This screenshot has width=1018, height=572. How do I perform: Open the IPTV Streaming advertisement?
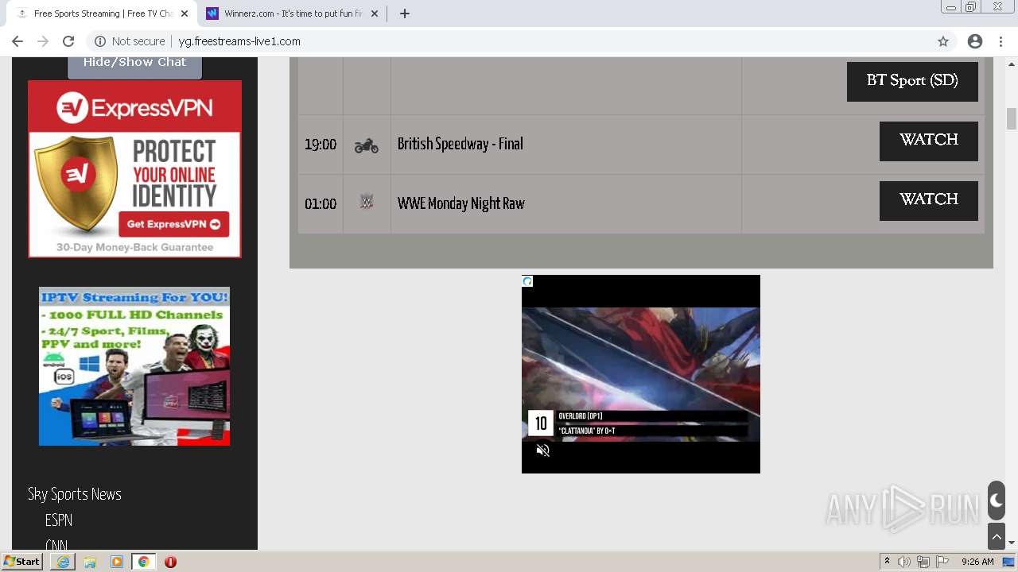pyautogui.click(x=134, y=366)
